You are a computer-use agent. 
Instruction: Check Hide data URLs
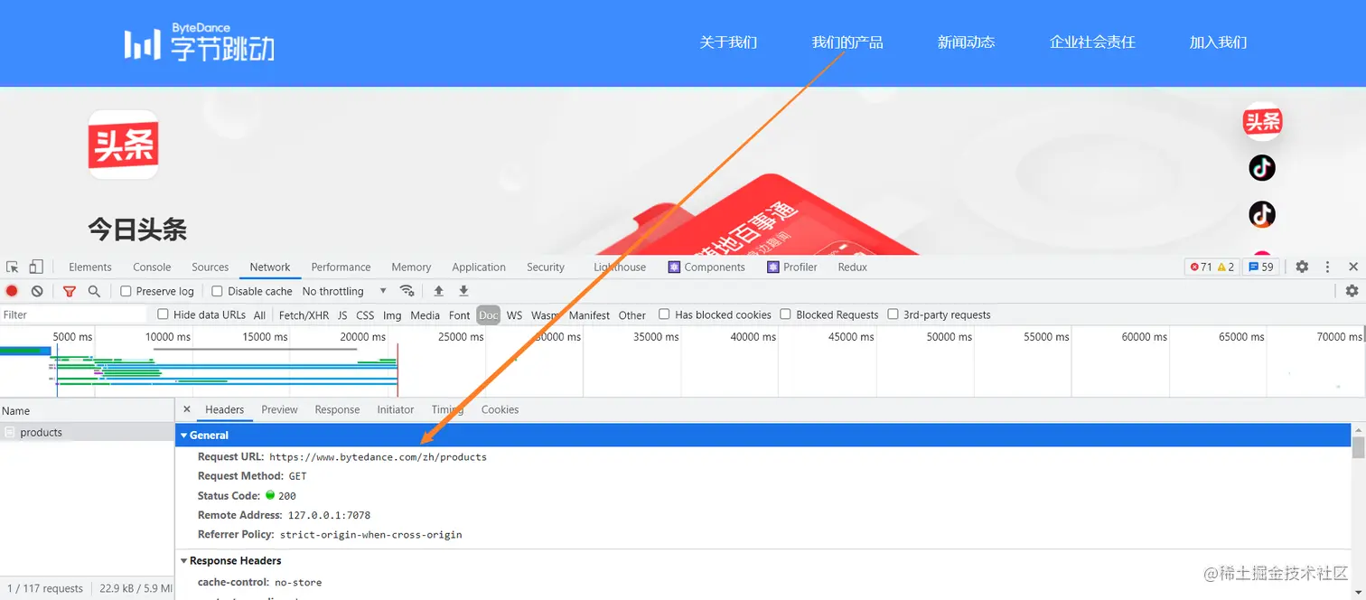[163, 314]
